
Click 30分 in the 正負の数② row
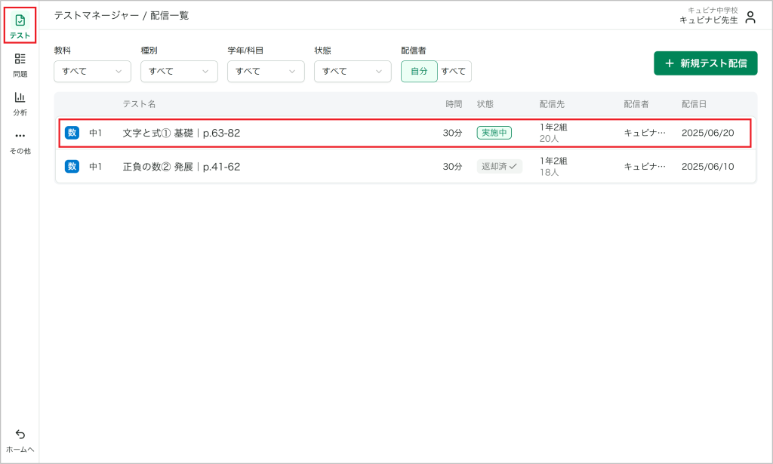[x=453, y=167]
